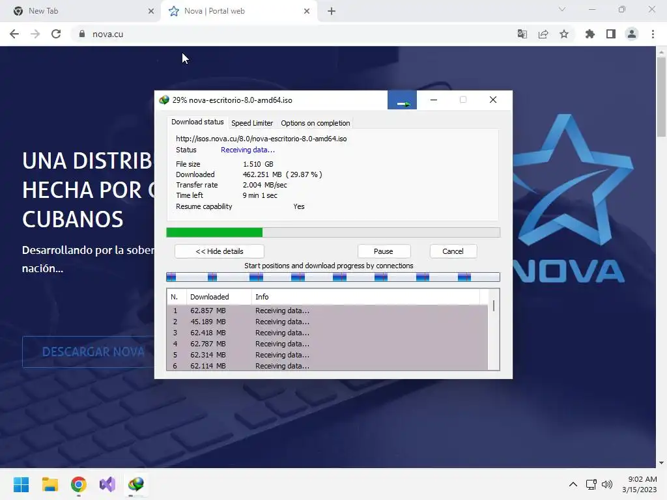Show hidden system tray icons
The width and height of the screenshot is (667, 500).
point(573,484)
